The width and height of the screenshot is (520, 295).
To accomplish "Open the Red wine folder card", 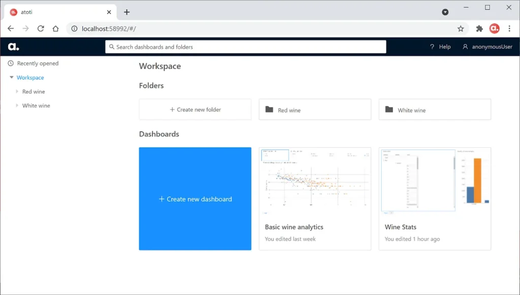I will pyautogui.click(x=315, y=109).
